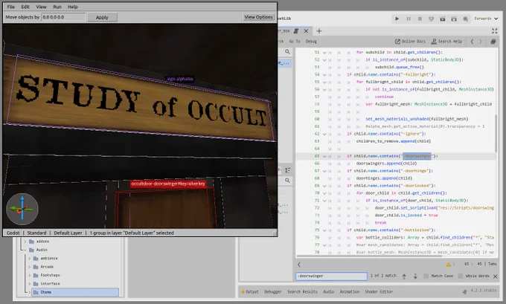Select the Arcade folder

pos(47,267)
